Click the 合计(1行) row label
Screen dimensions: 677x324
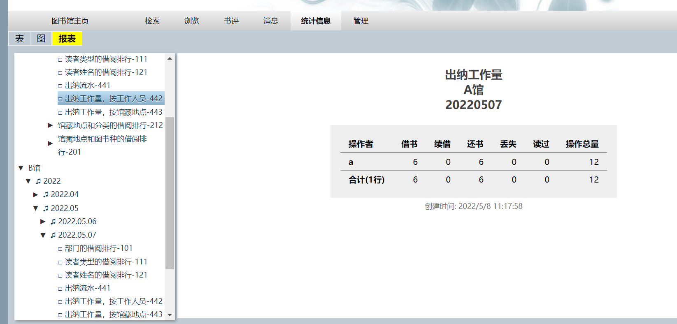click(366, 180)
